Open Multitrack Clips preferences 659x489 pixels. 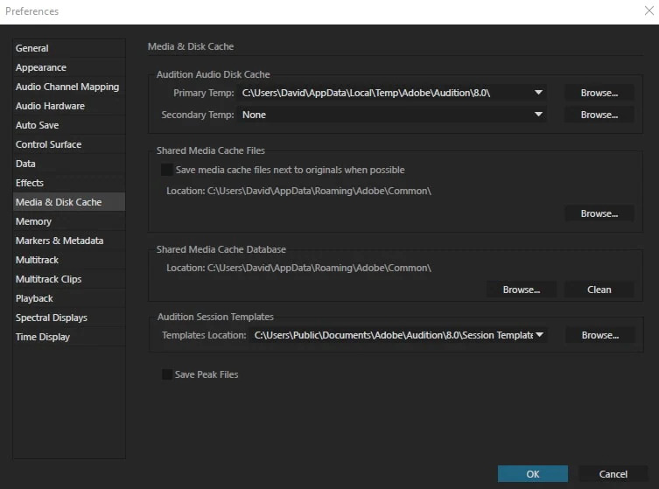69,279
